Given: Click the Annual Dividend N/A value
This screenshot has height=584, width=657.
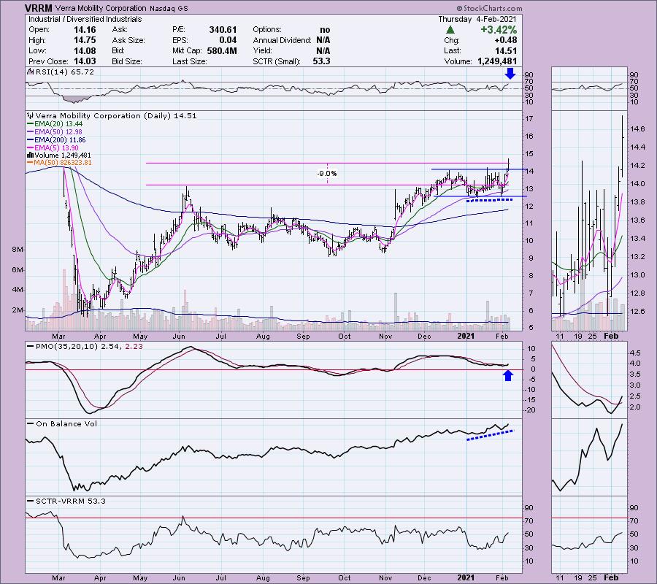Looking at the screenshot, I should (323, 40).
